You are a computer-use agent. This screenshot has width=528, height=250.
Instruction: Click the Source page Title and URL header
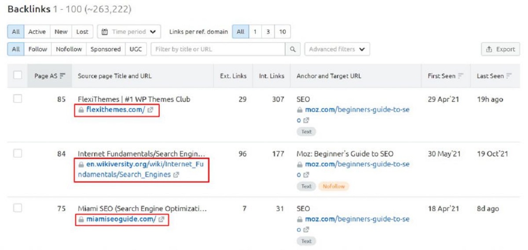pos(114,76)
